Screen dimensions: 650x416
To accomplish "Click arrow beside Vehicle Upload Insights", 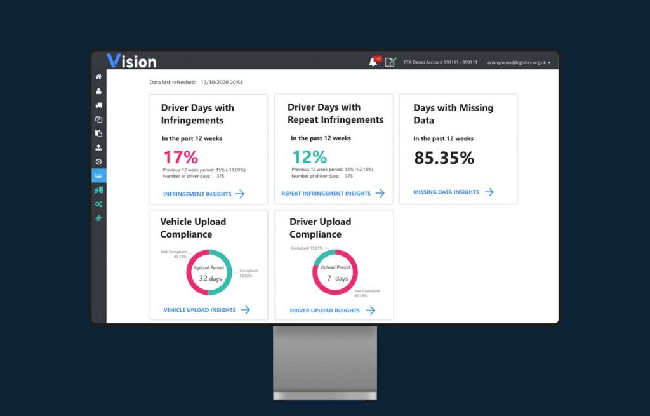I will pyautogui.click(x=246, y=310).
